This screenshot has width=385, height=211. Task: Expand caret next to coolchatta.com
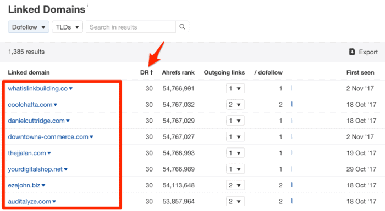(x=55, y=105)
